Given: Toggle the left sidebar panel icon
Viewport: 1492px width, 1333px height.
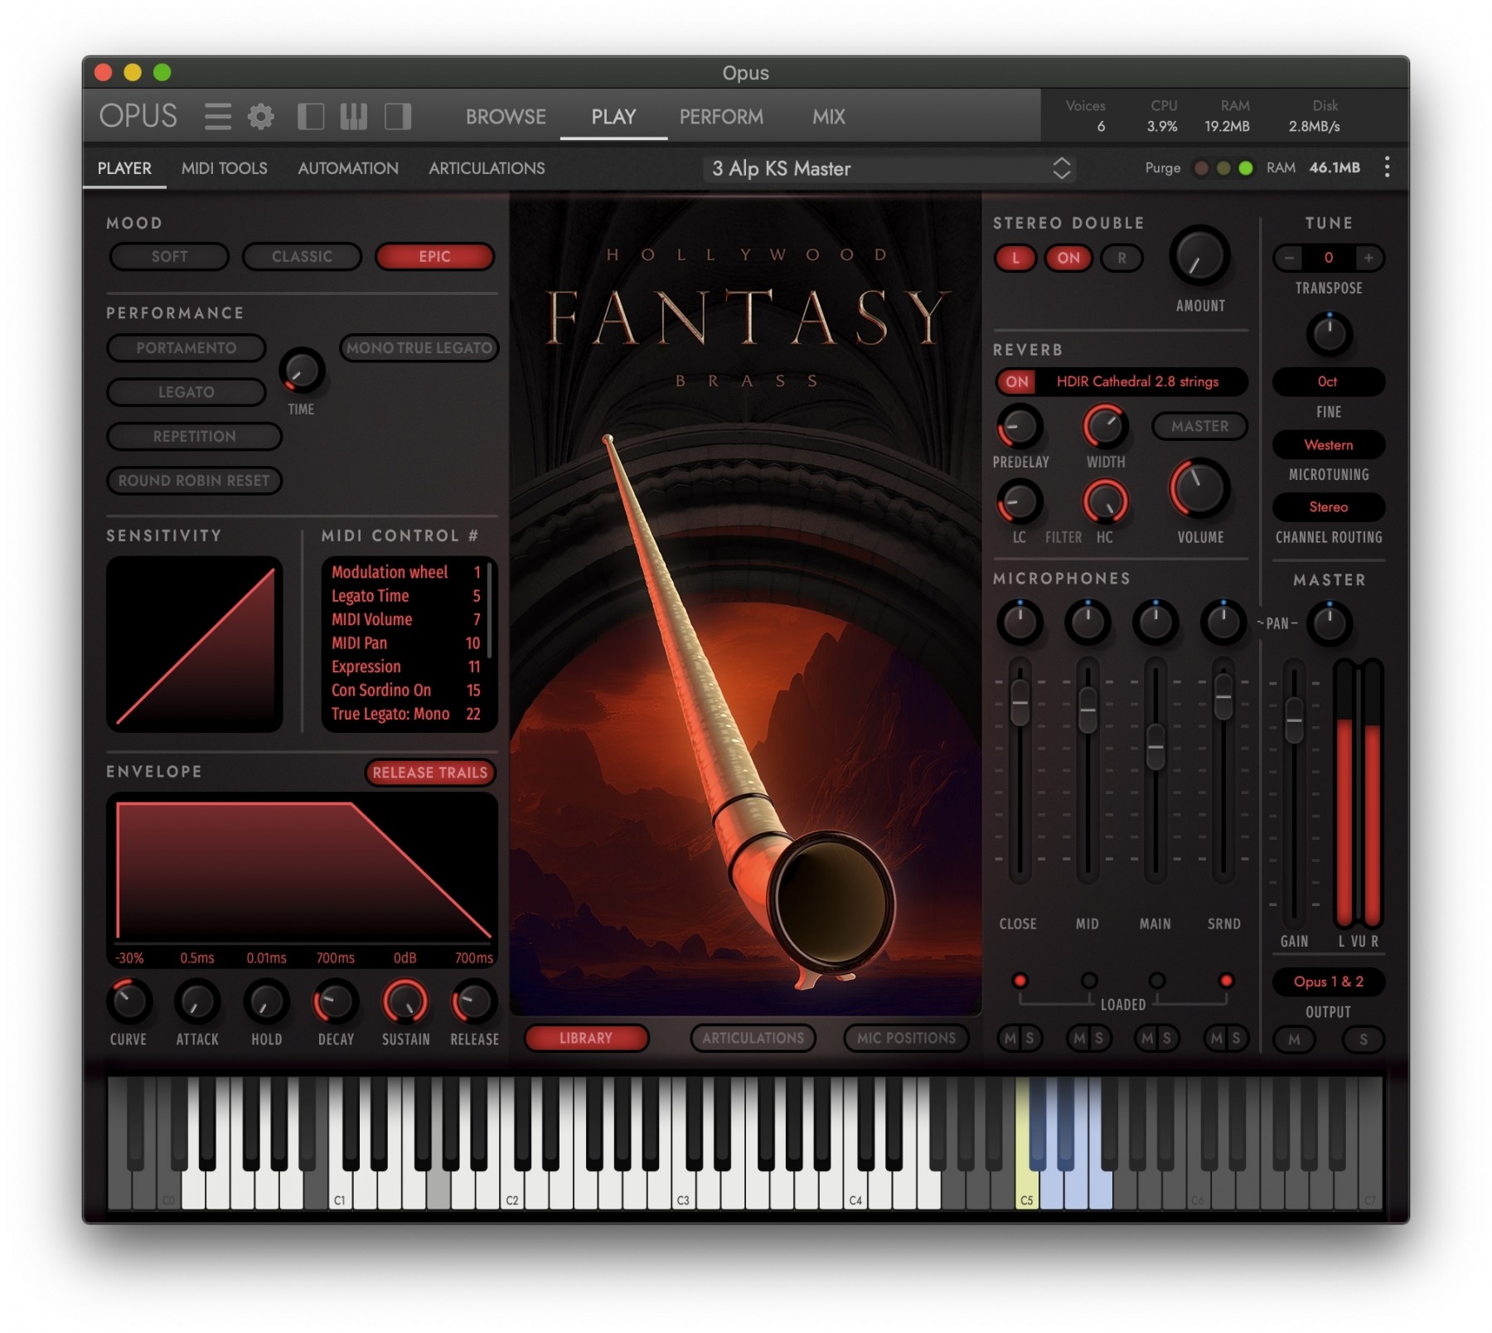Looking at the screenshot, I should pyautogui.click(x=311, y=116).
